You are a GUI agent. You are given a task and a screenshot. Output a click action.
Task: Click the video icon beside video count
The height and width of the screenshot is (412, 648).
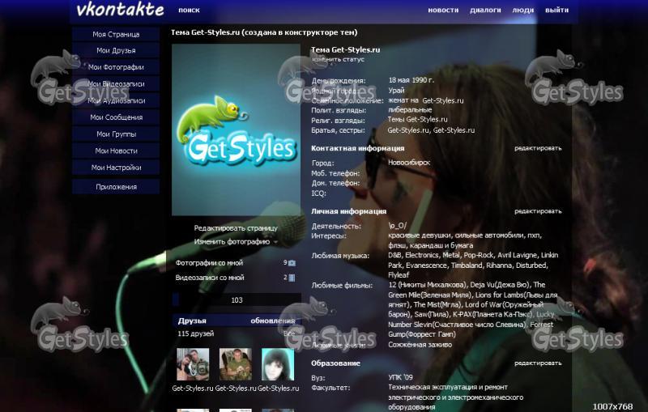(292, 278)
